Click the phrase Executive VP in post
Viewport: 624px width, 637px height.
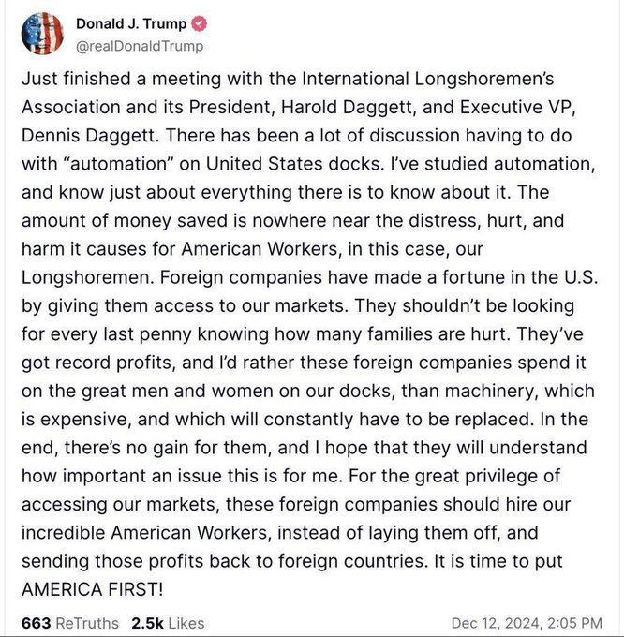pyautogui.click(x=518, y=107)
